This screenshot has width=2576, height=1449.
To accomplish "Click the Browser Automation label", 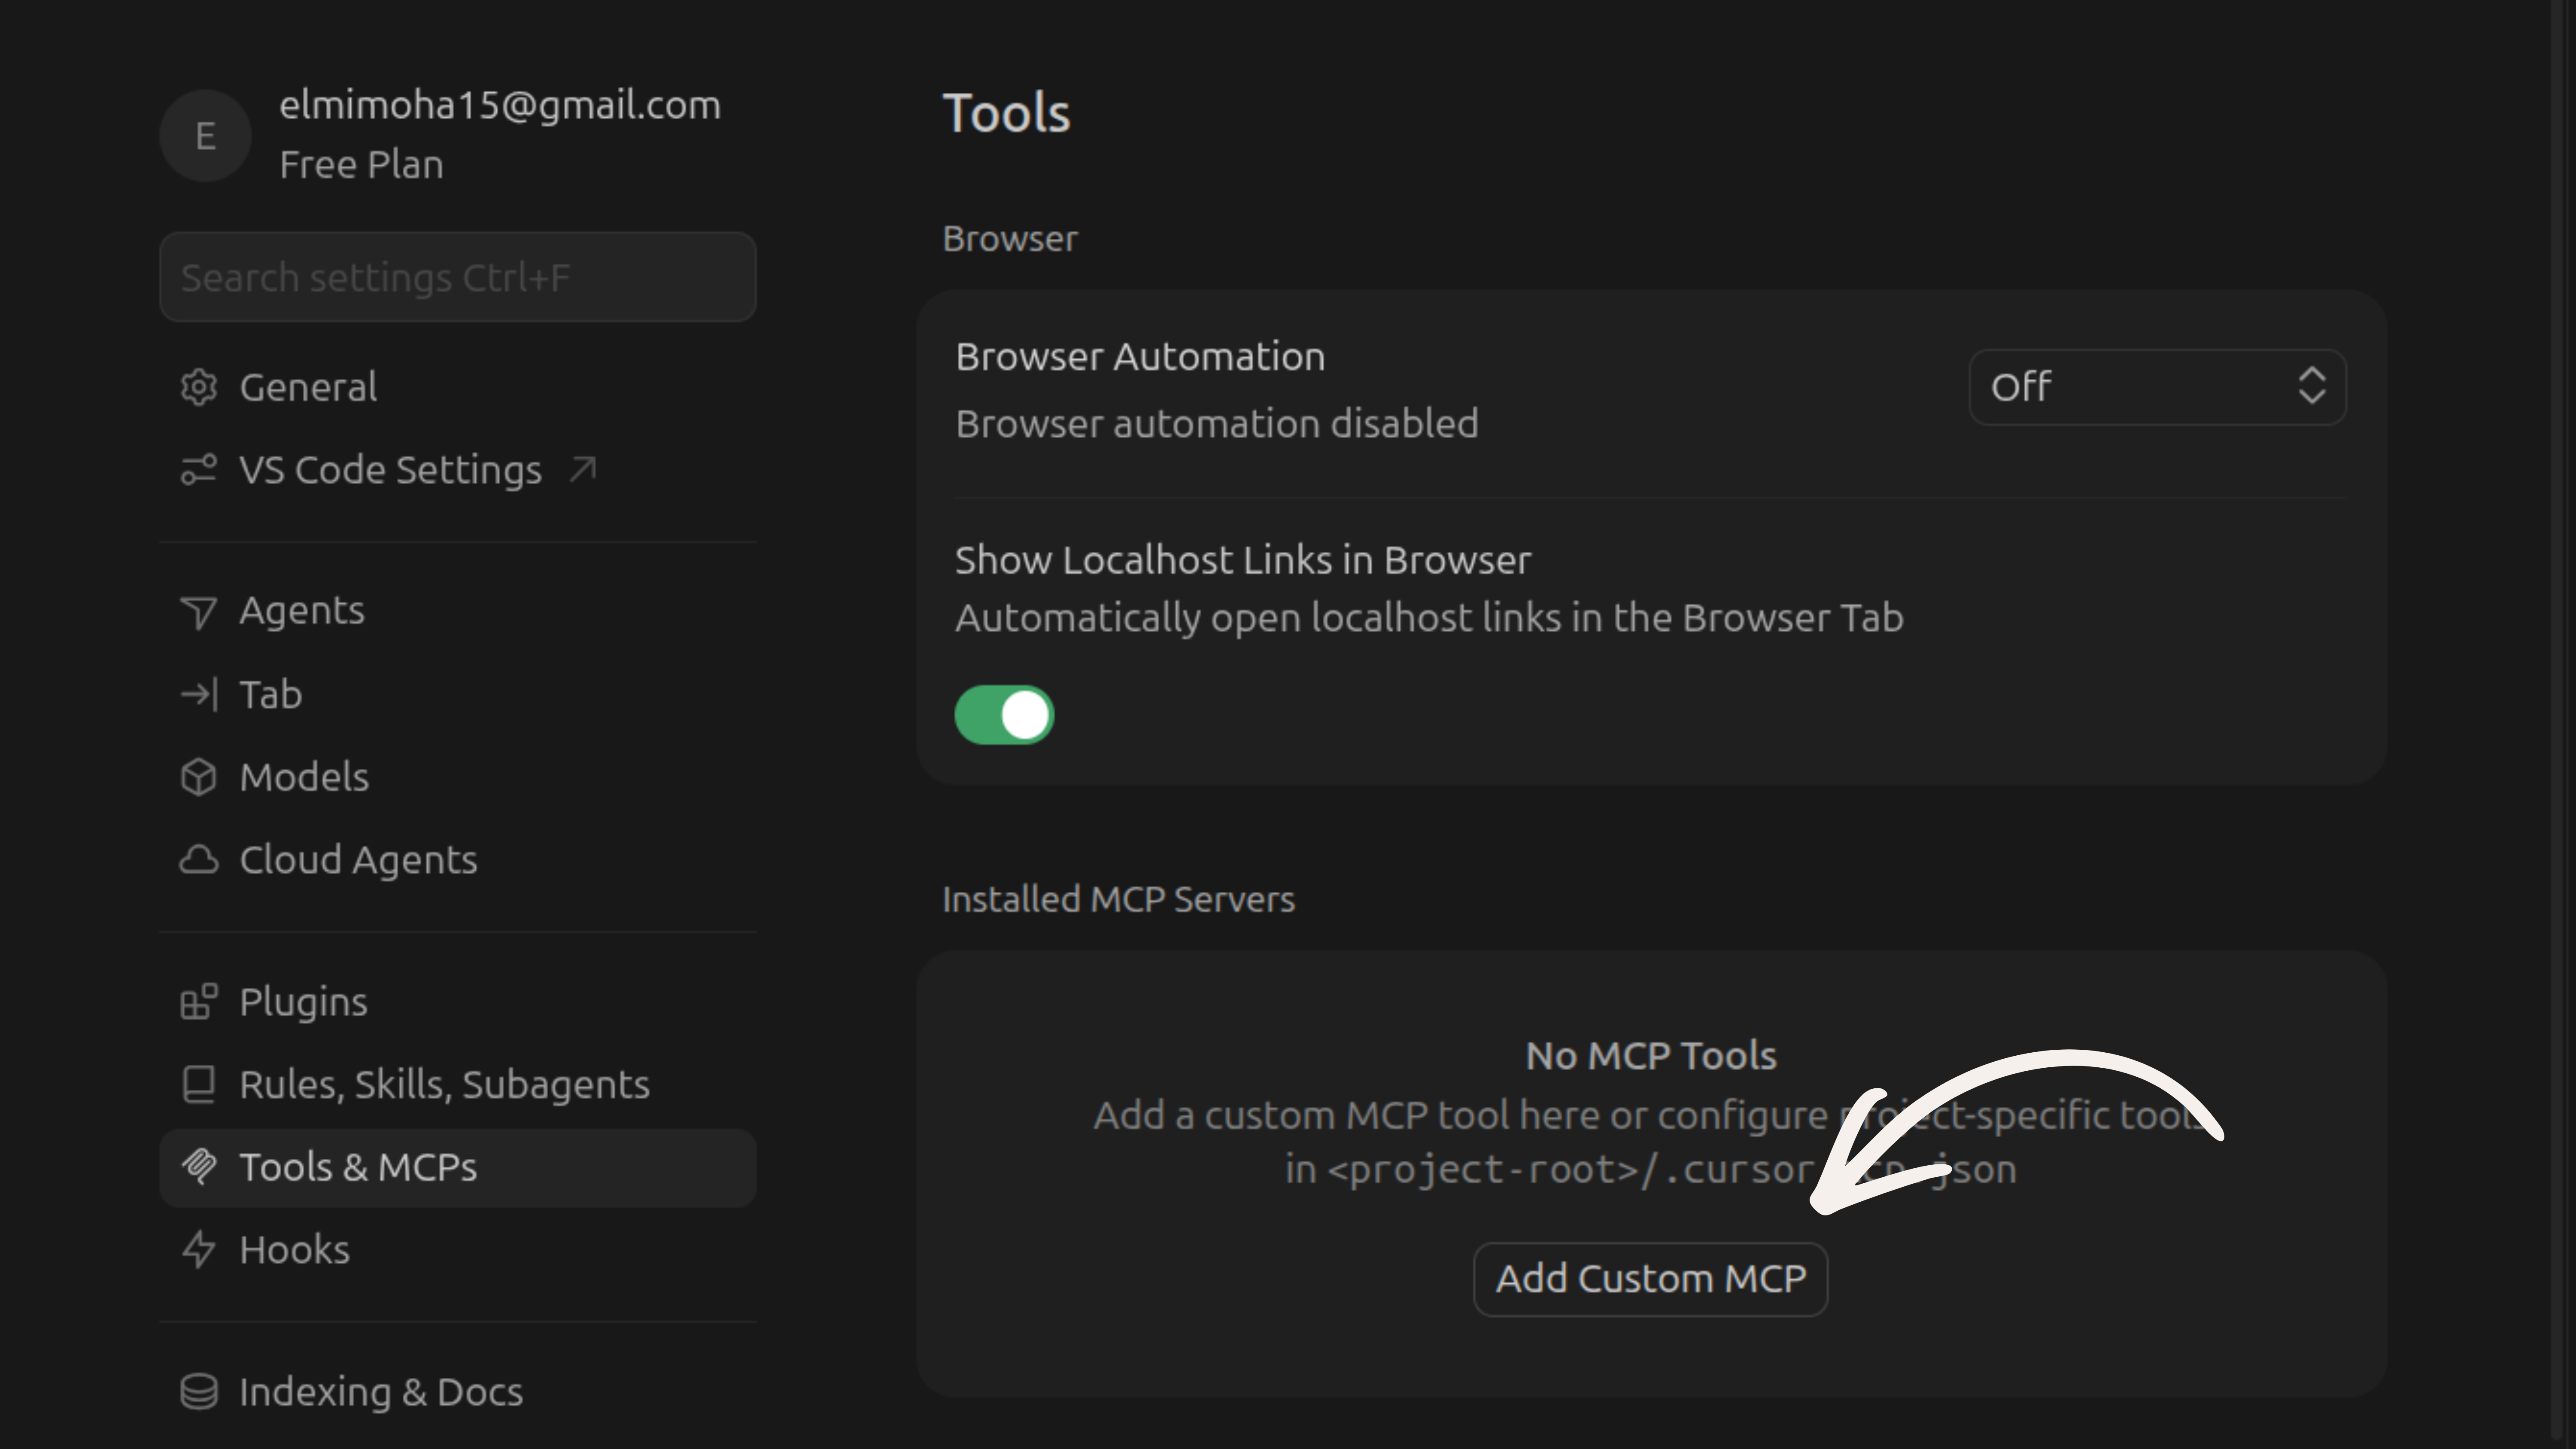I will click(x=1140, y=357).
